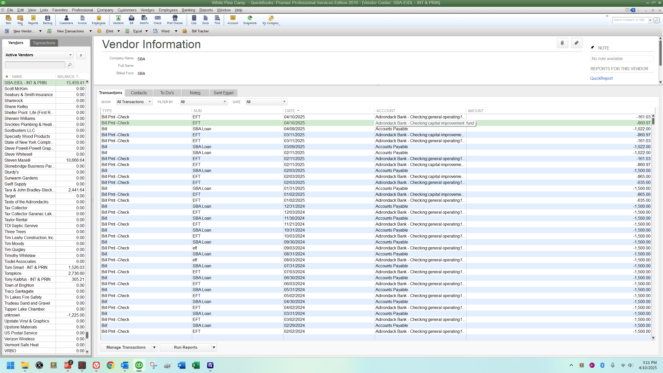Image resolution: width=663 pixels, height=373 pixels.
Task: Open the Show All Transactions dropdown
Action: (134, 102)
